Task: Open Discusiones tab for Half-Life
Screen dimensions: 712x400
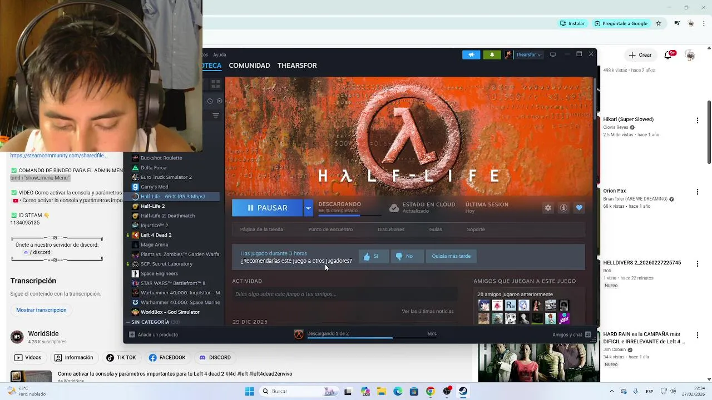Action: [391, 229]
